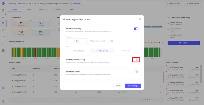204x105 pixels.
Task: Click the '1 – 10 of 23' pagination text
Action: (146, 100)
